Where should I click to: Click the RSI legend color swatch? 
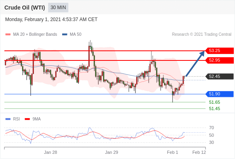point(8,119)
